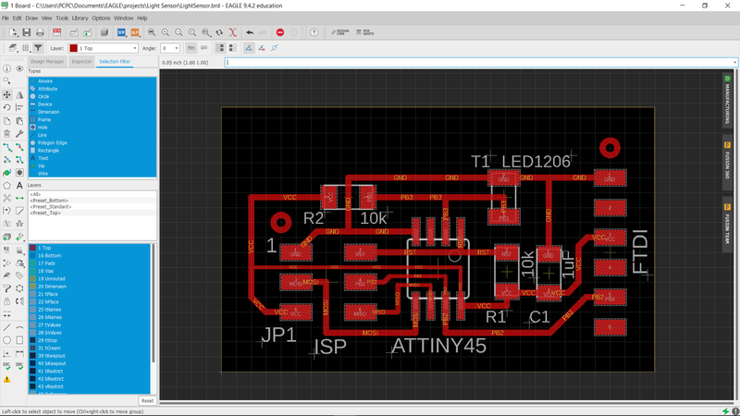
Task: Open the Layer dropdown showing 1 Top
Action: (103, 48)
